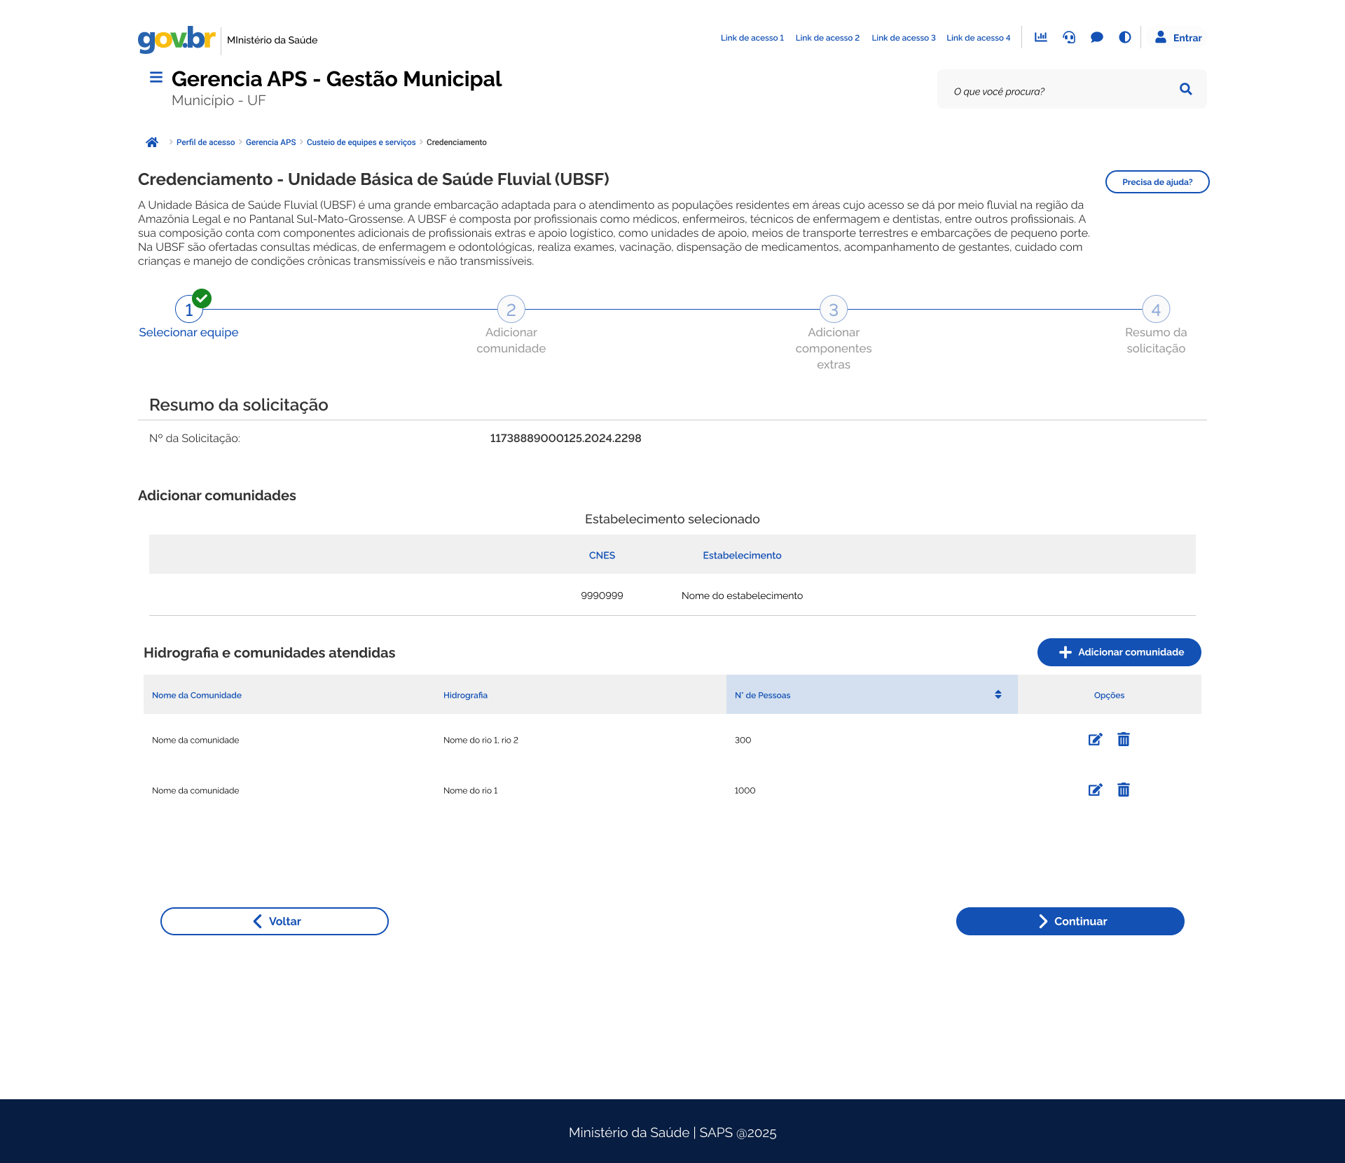
Task: Click the CNES column header
Action: tap(602, 555)
